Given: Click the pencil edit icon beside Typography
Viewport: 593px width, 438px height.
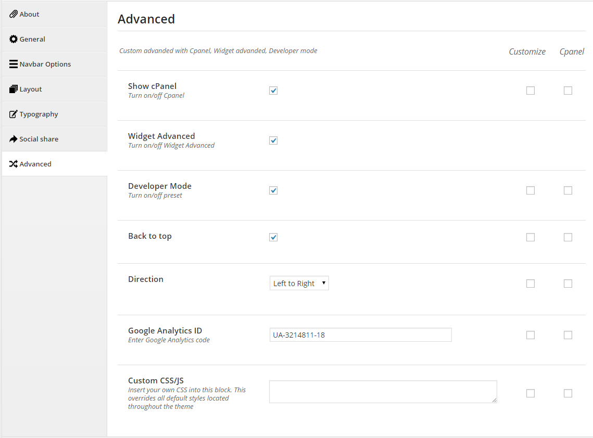Looking at the screenshot, I should (13, 114).
